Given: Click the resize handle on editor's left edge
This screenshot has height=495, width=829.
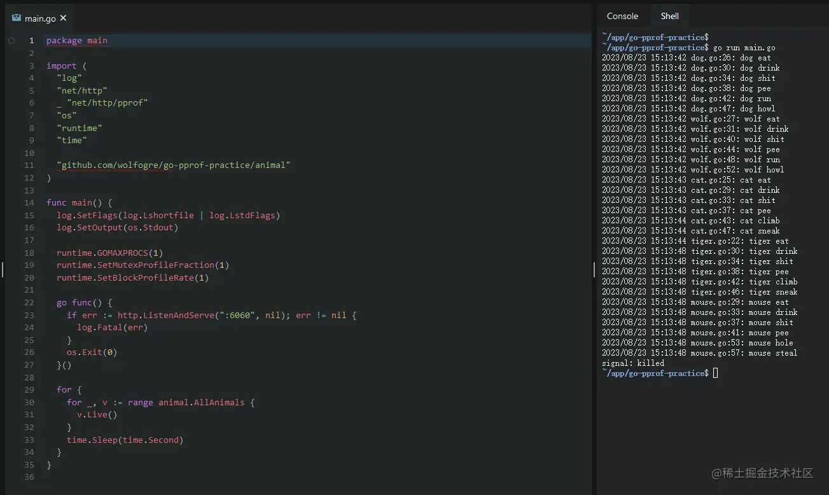Looking at the screenshot, I should coord(2,270).
